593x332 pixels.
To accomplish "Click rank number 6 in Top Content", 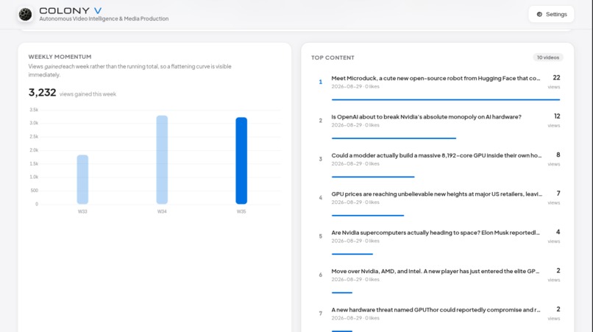I will pos(320,275).
